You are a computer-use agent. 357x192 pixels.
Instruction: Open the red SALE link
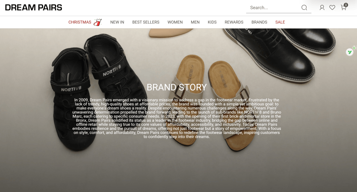[280, 22]
